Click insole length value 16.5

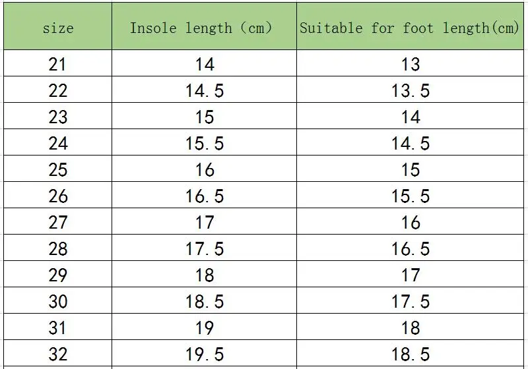[205, 196]
